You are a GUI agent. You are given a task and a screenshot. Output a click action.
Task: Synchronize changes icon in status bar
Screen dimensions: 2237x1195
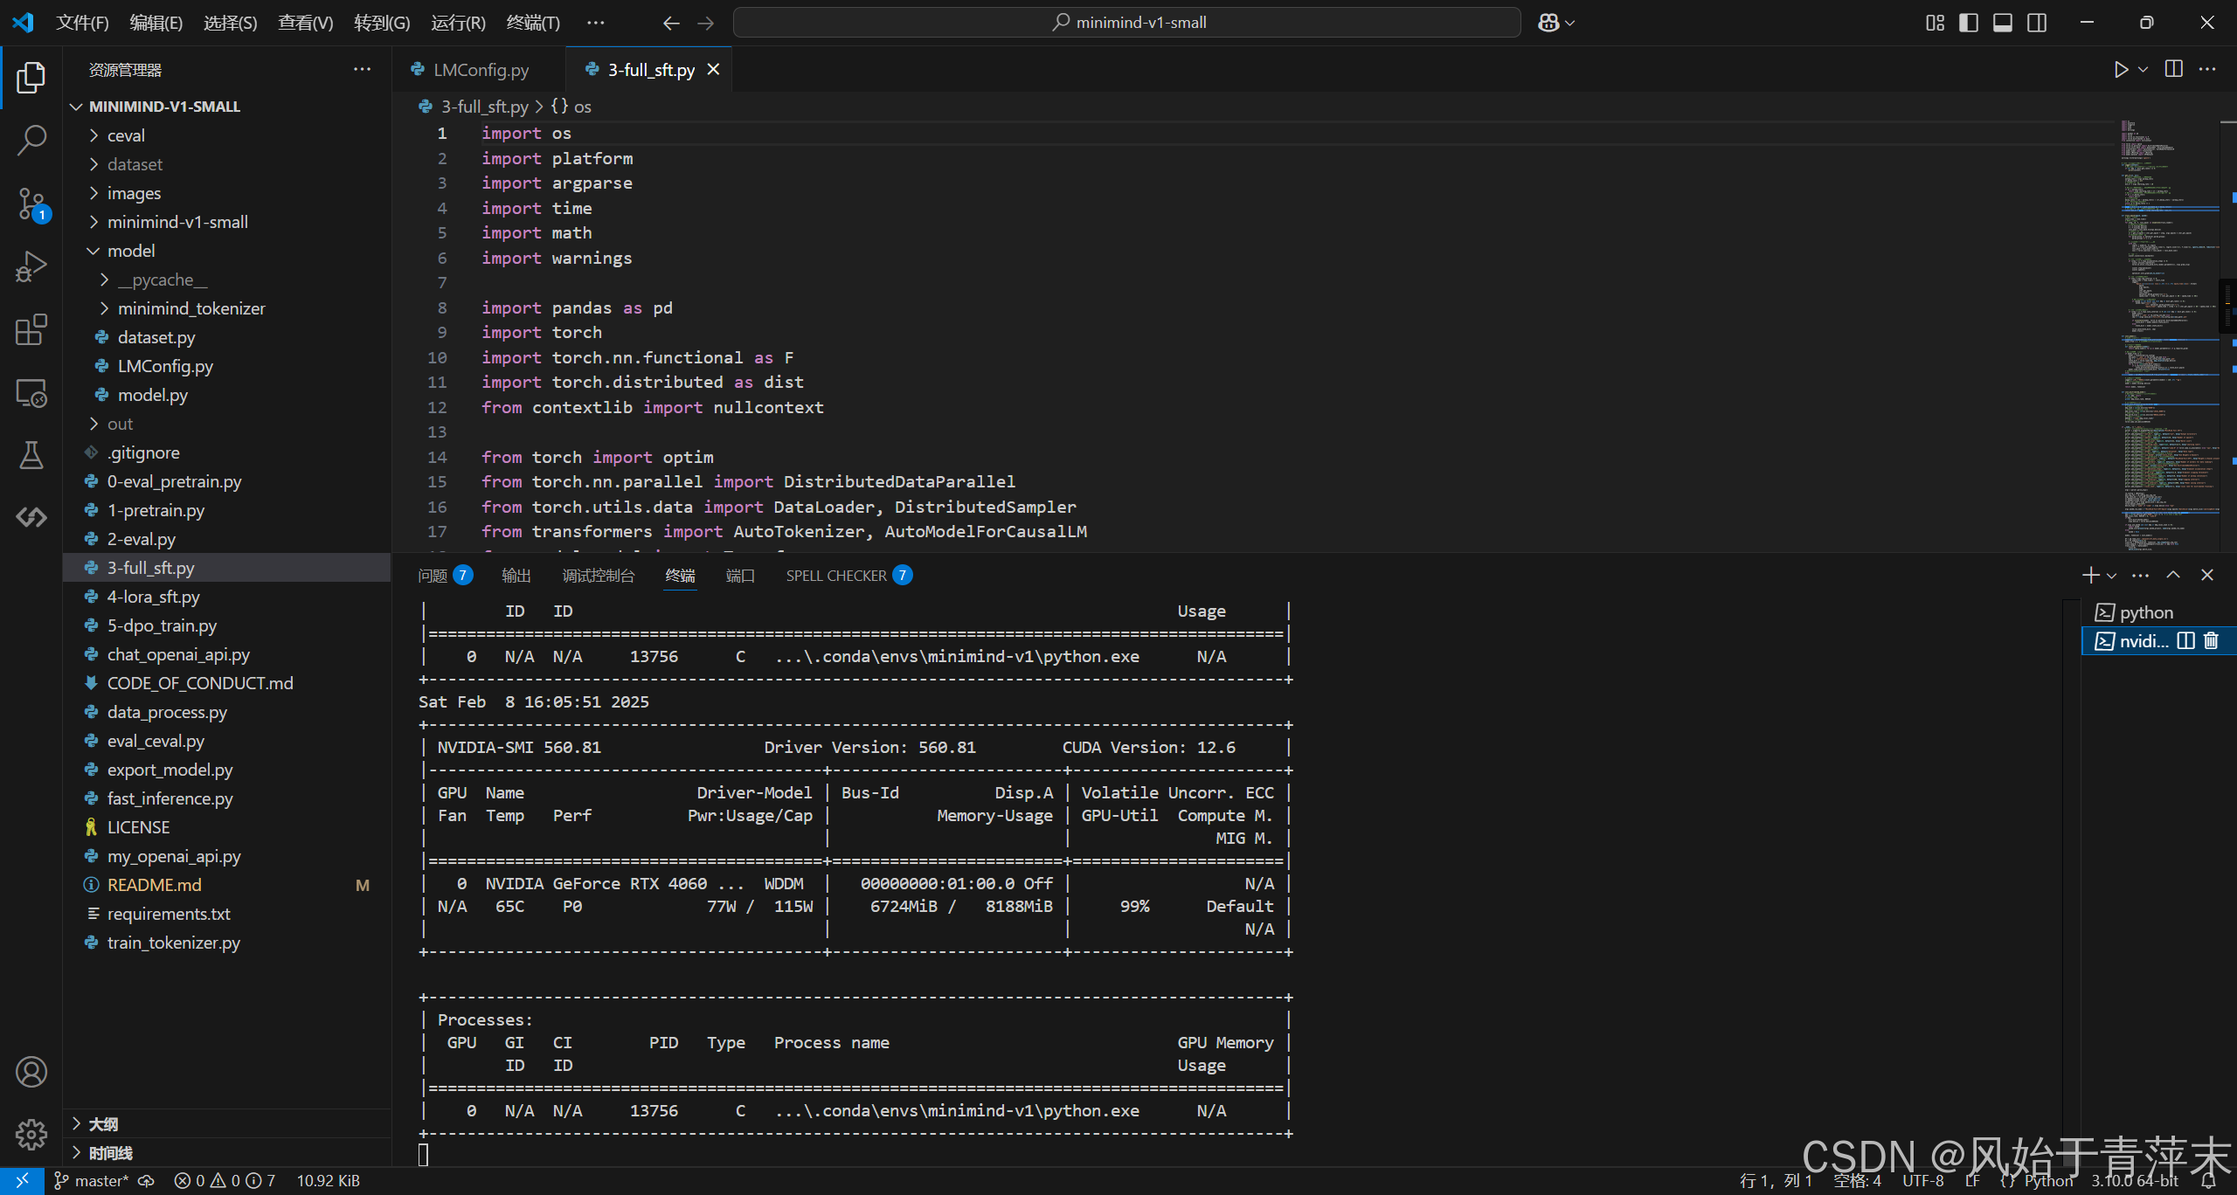coord(147,1181)
